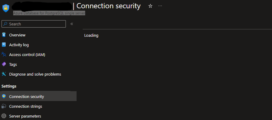The width and height of the screenshot is (272, 120).
Task: Go to Activity log
Action: 19,45
